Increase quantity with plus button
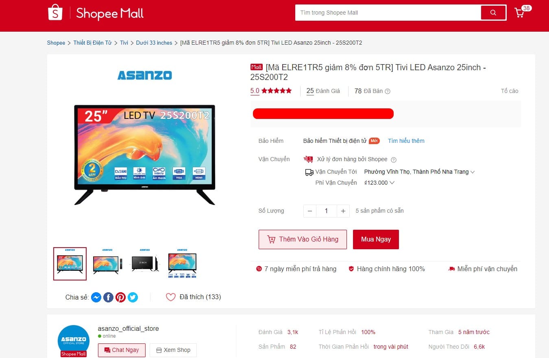Image resolution: width=549 pixels, height=358 pixels. point(343,211)
